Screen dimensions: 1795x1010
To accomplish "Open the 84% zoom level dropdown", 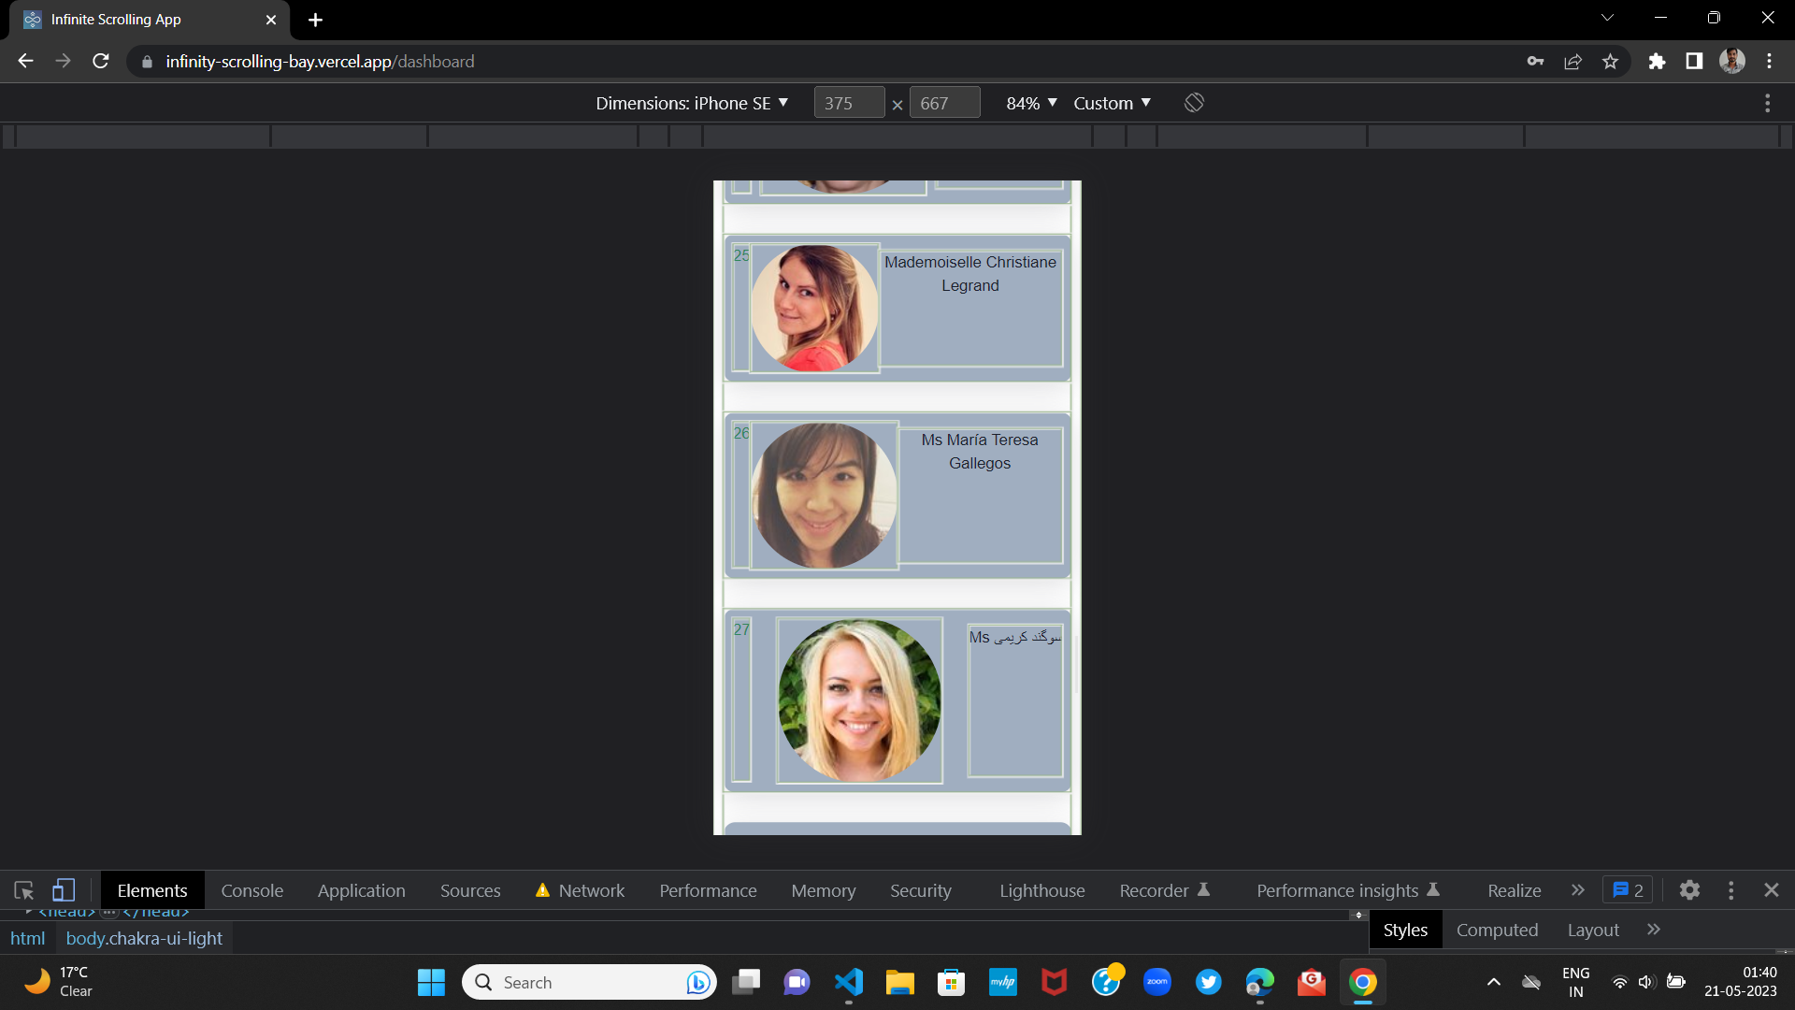I will tap(1029, 103).
